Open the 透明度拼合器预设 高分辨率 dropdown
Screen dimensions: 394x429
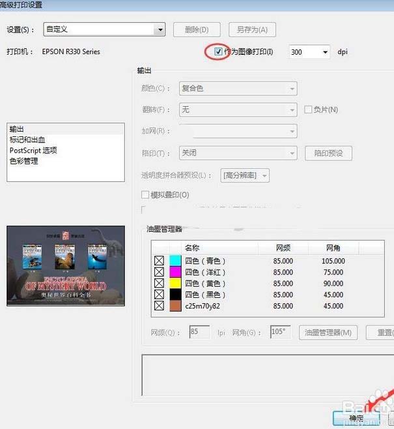(x=245, y=175)
